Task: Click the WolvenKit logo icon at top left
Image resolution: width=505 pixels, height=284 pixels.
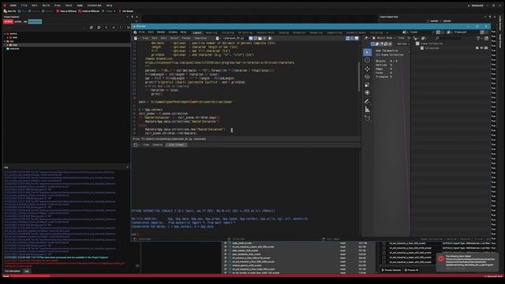Action: click(5, 6)
